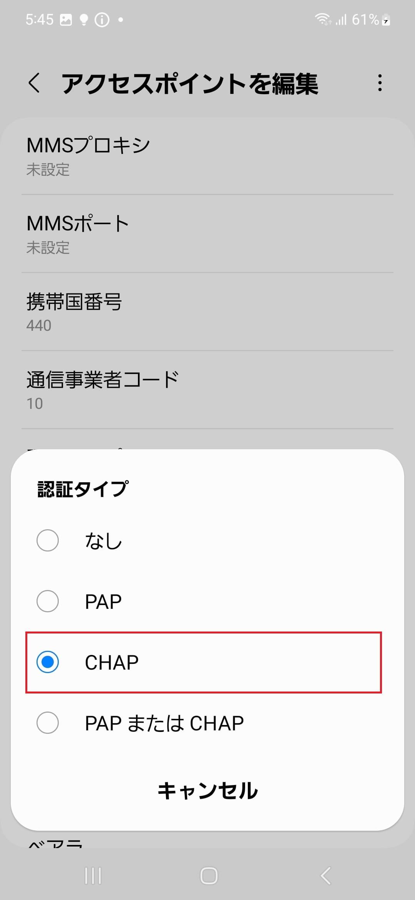Viewport: 415px width, 900px height.
Task: Select the CHAP radio button
Action: point(48,662)
